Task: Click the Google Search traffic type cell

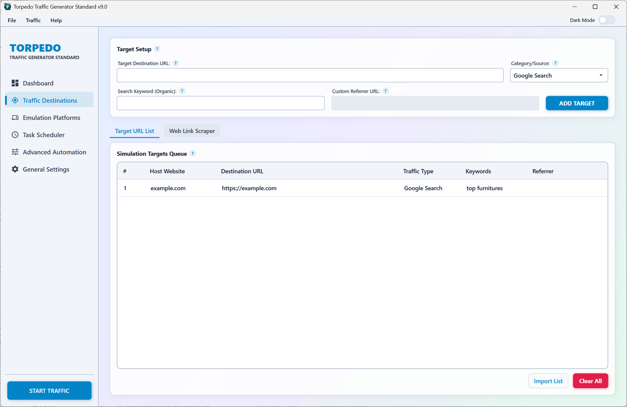Action: click(x=423, y=188)
